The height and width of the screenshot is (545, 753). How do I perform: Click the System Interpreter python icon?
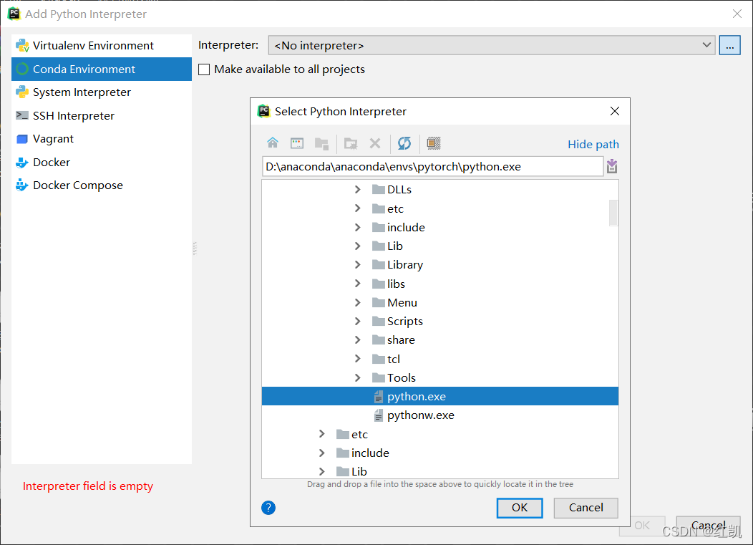[x=22, y=92]
